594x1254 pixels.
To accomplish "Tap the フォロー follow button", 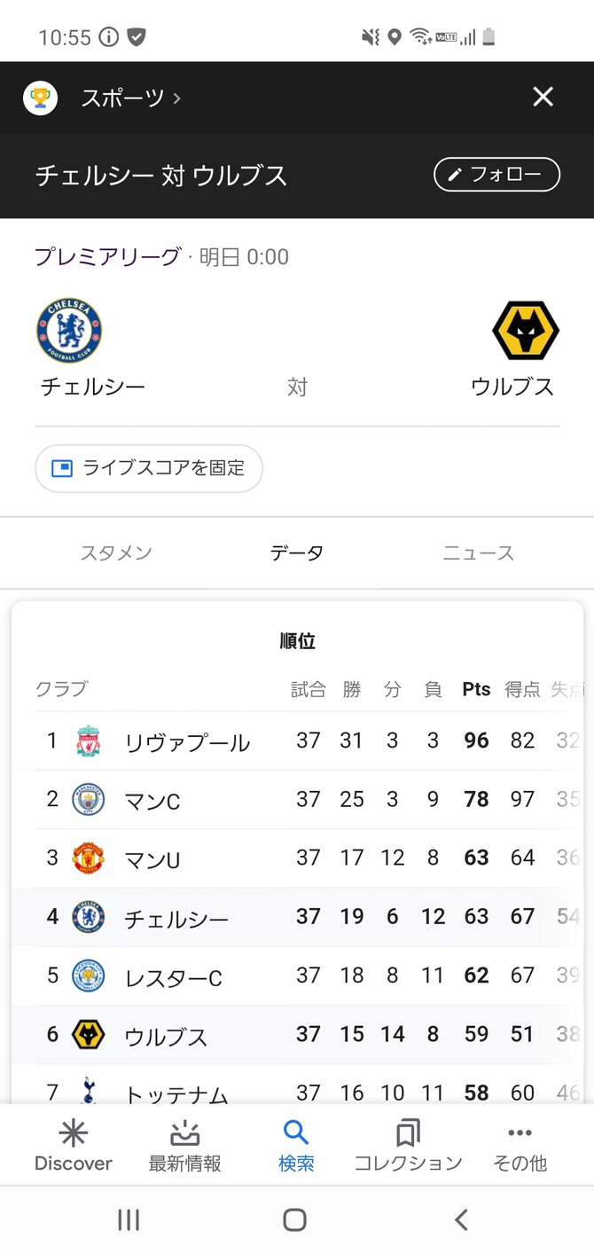I will [496, 175].
